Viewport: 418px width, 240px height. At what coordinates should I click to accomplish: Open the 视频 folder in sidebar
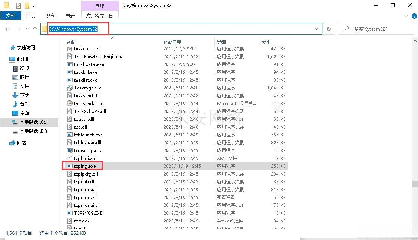point(24,68)
